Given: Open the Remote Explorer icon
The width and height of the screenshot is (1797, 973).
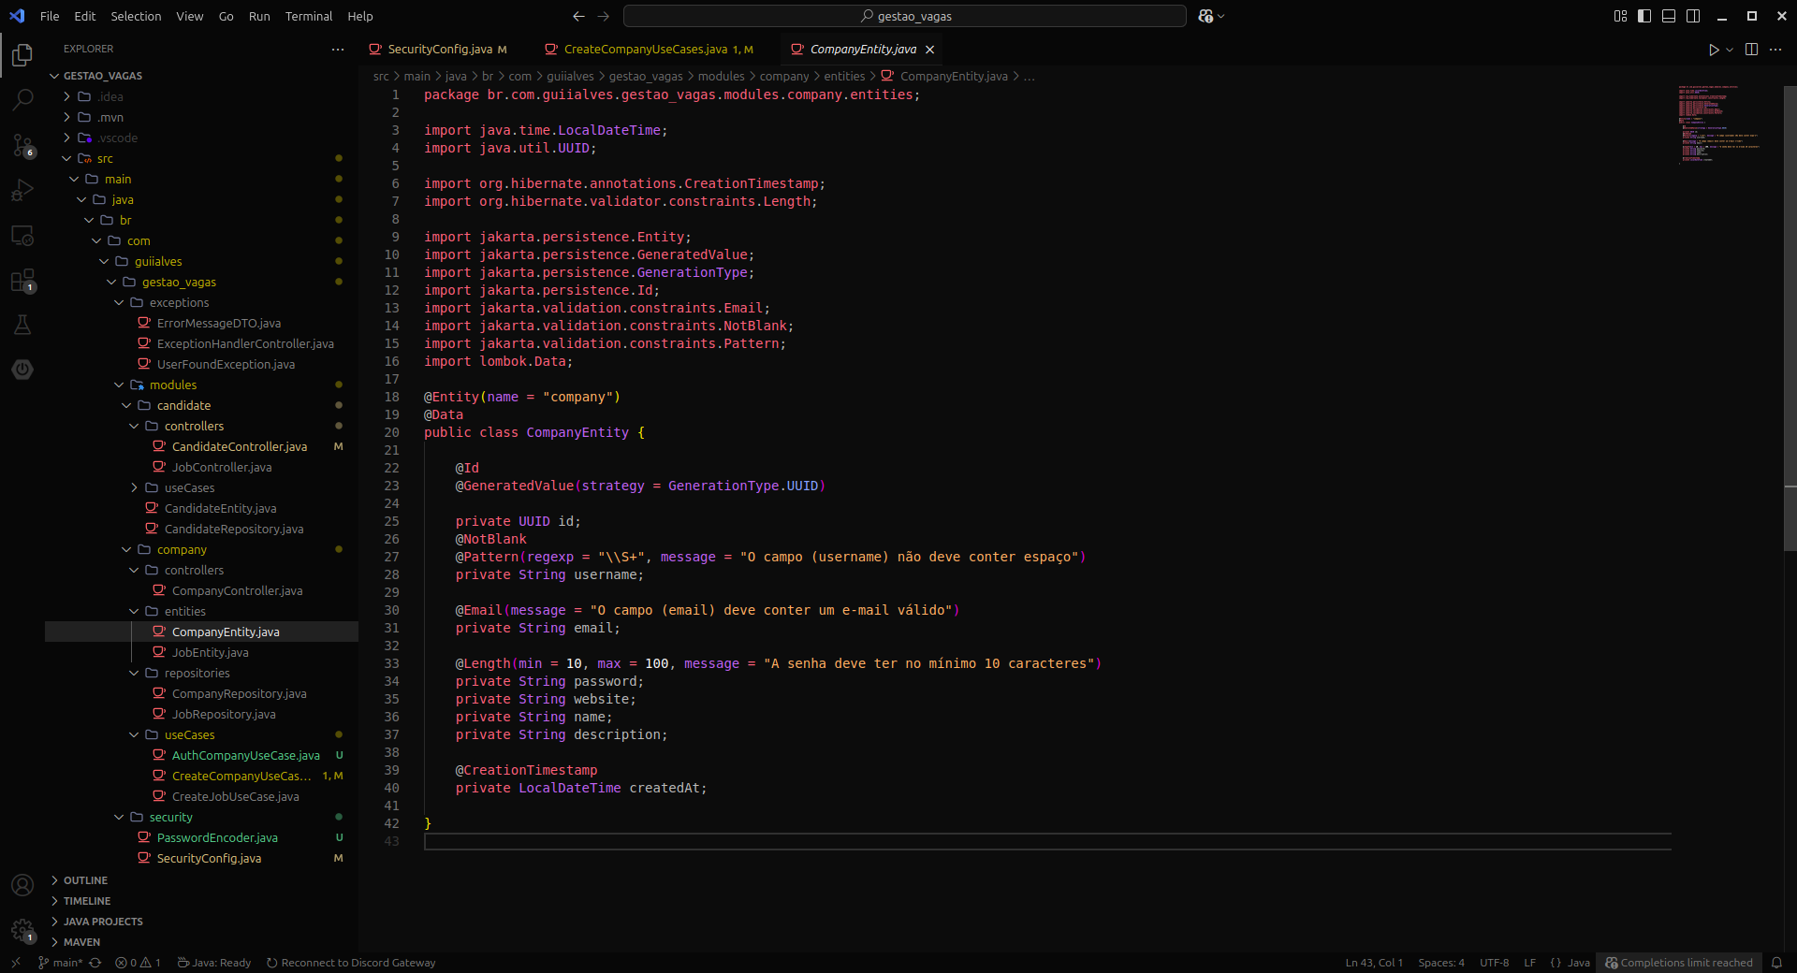Looking at the screenshot, I should [x=22, y=235].
